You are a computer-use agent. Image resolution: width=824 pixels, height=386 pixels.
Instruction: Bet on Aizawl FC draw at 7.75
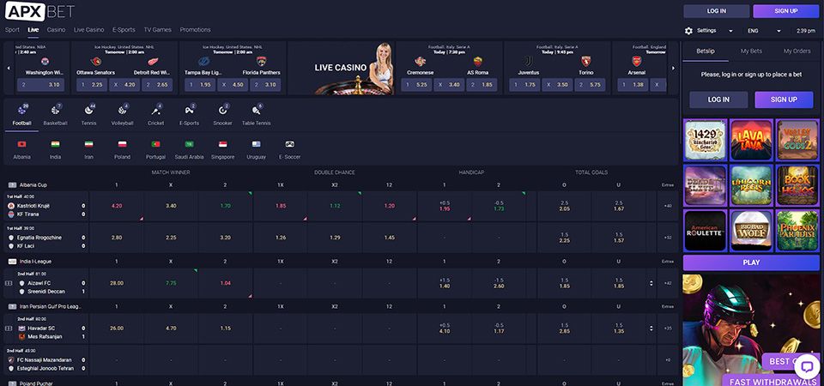coord(171,283)
